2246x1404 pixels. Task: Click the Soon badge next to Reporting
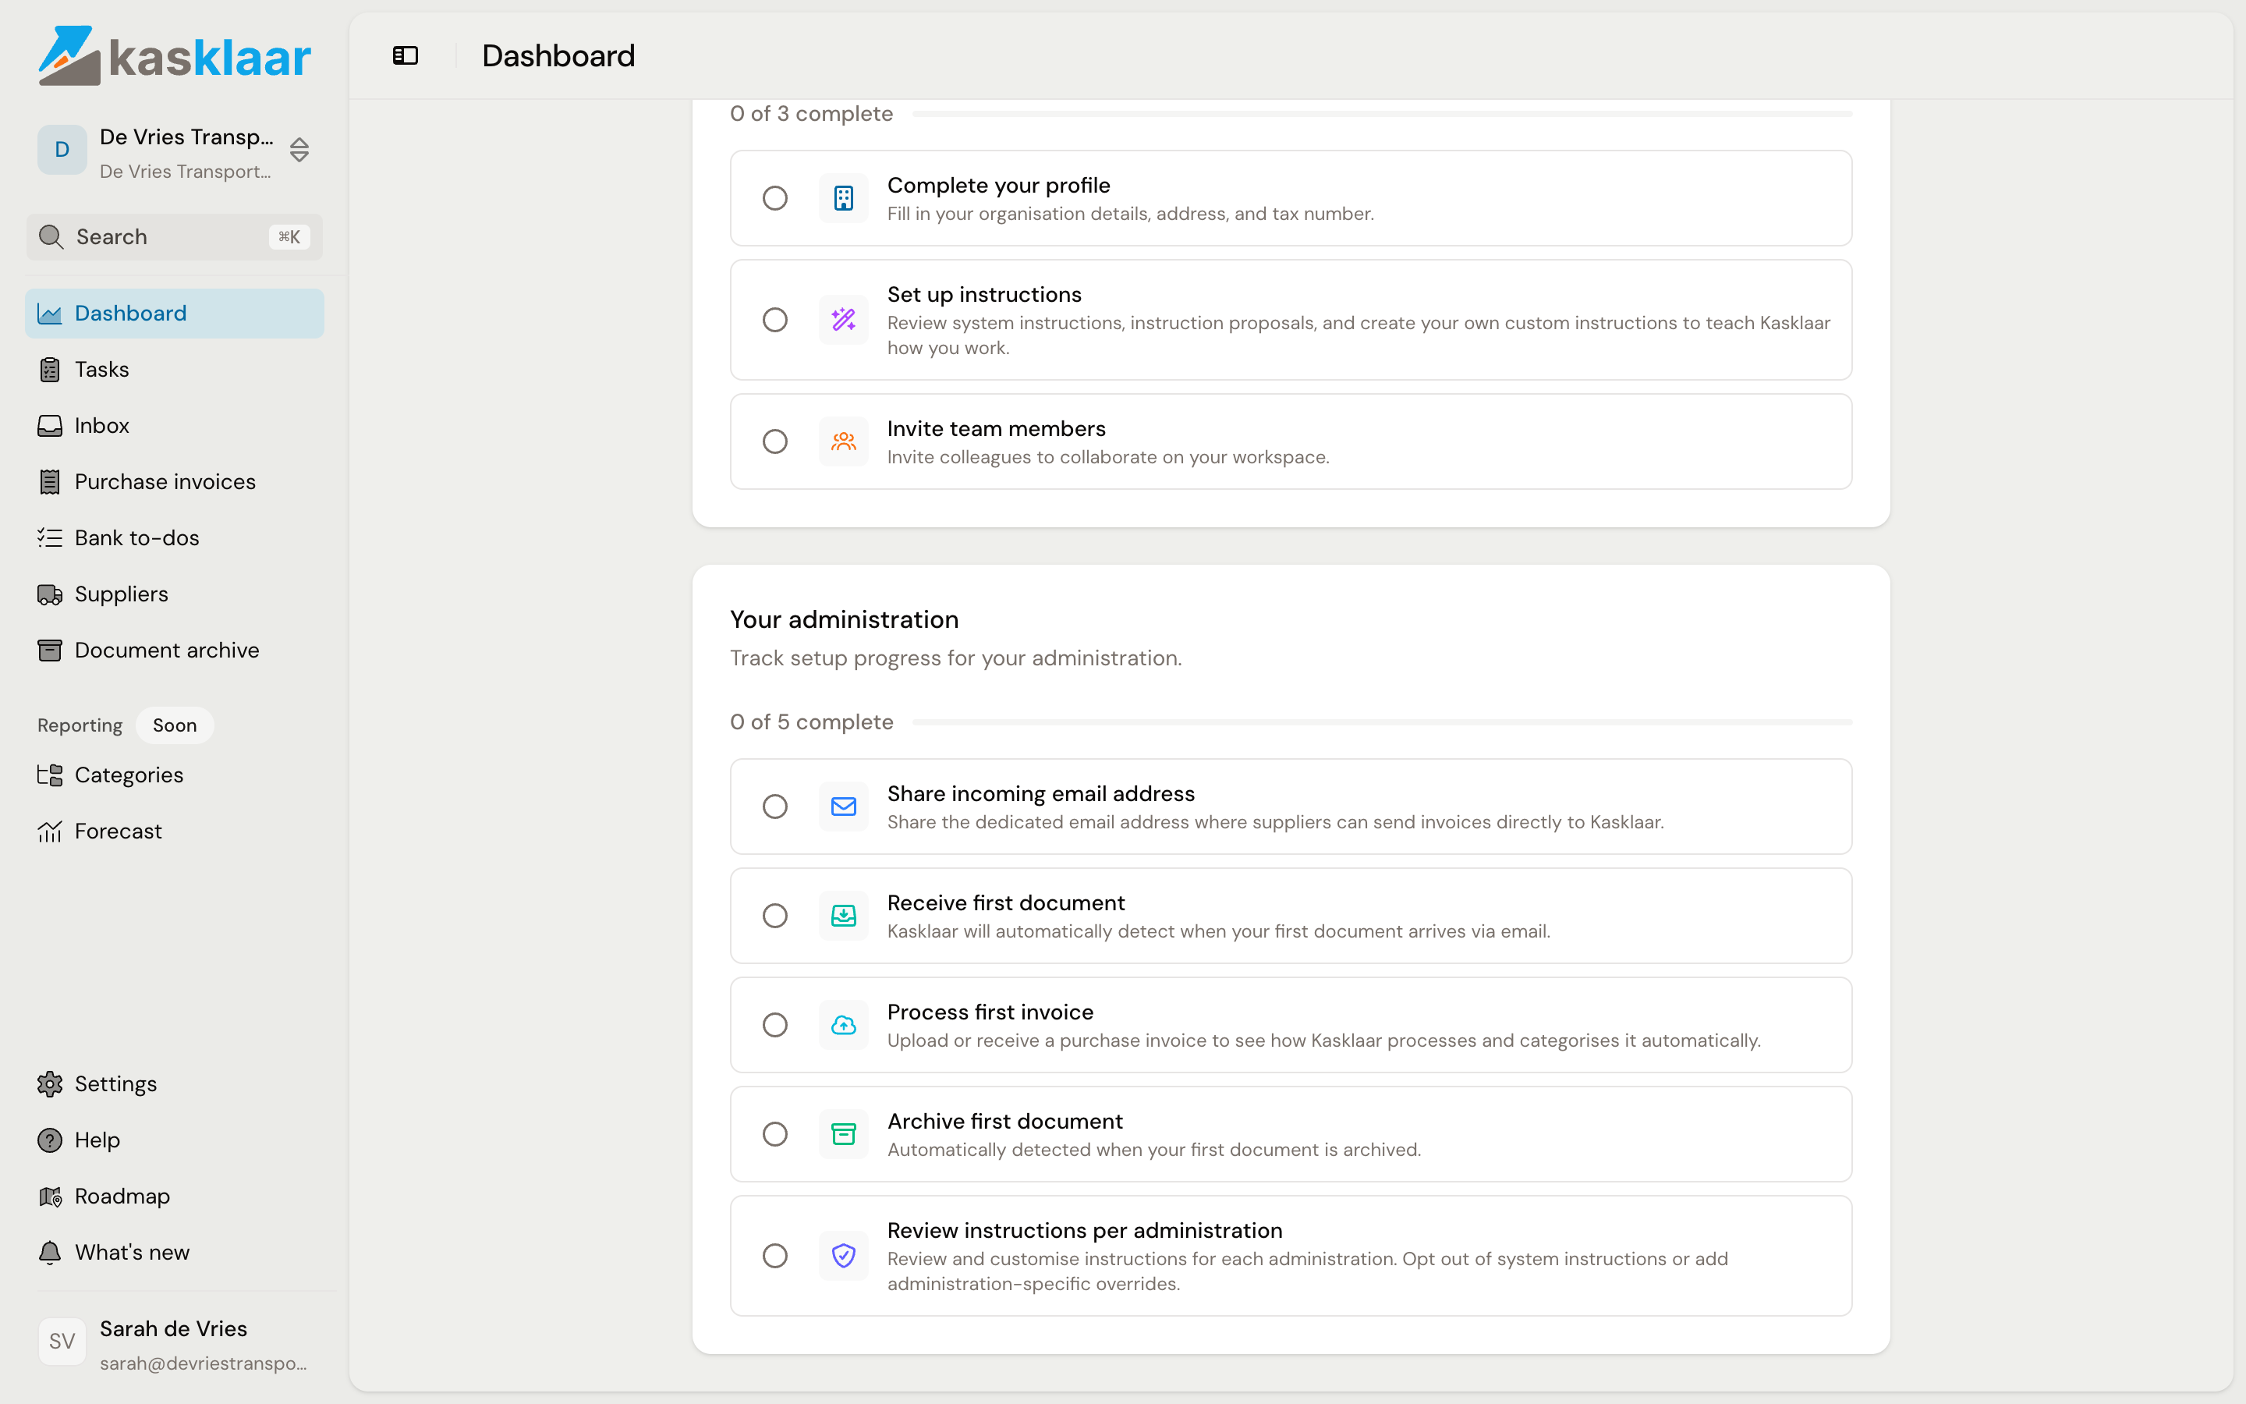click(175, 725)
